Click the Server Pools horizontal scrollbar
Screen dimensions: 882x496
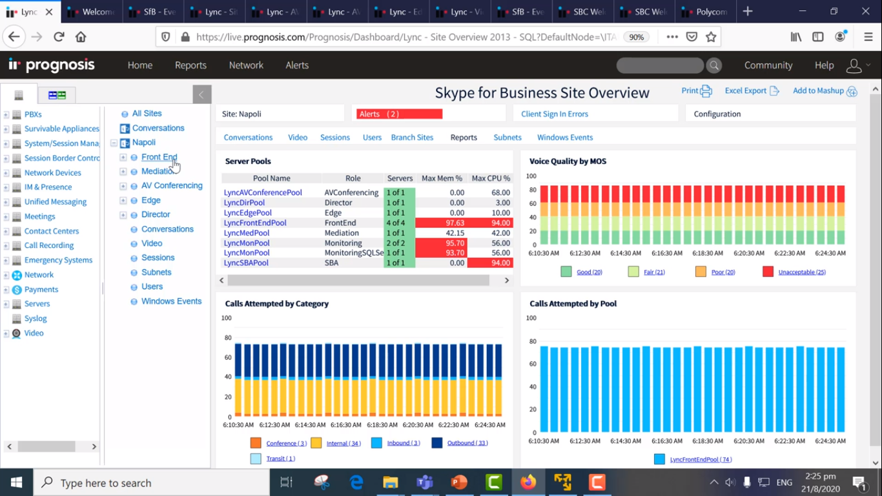[358, 280]
